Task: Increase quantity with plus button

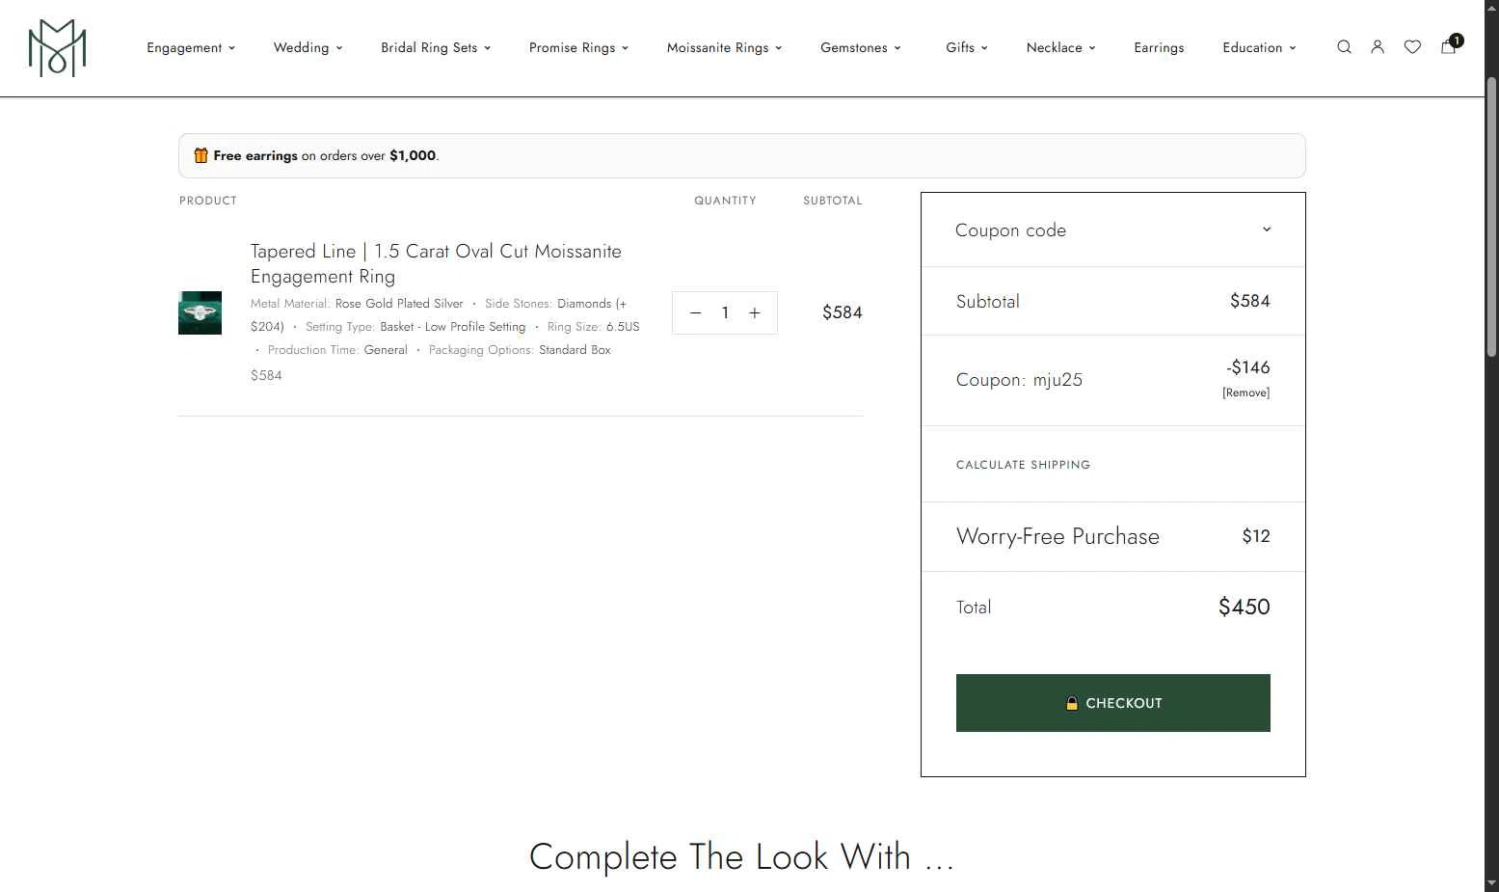Action: tap(755, 312)
